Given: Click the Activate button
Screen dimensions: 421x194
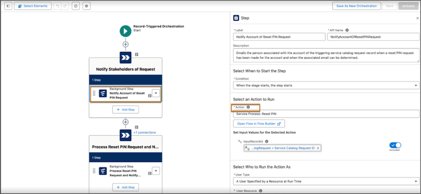Looking at the screenshot, I should pos(408,6).
